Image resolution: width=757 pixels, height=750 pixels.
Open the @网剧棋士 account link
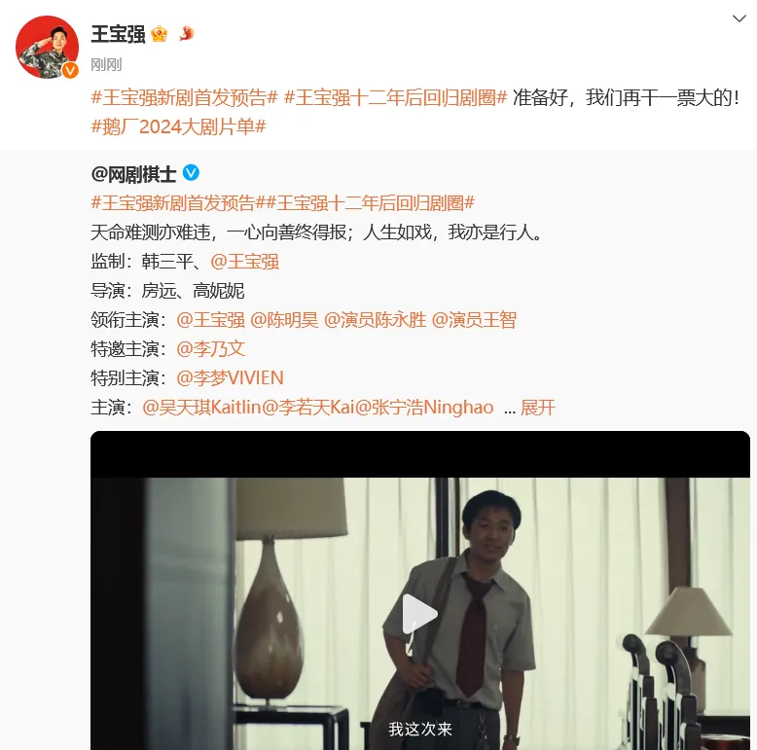(133, 174)
